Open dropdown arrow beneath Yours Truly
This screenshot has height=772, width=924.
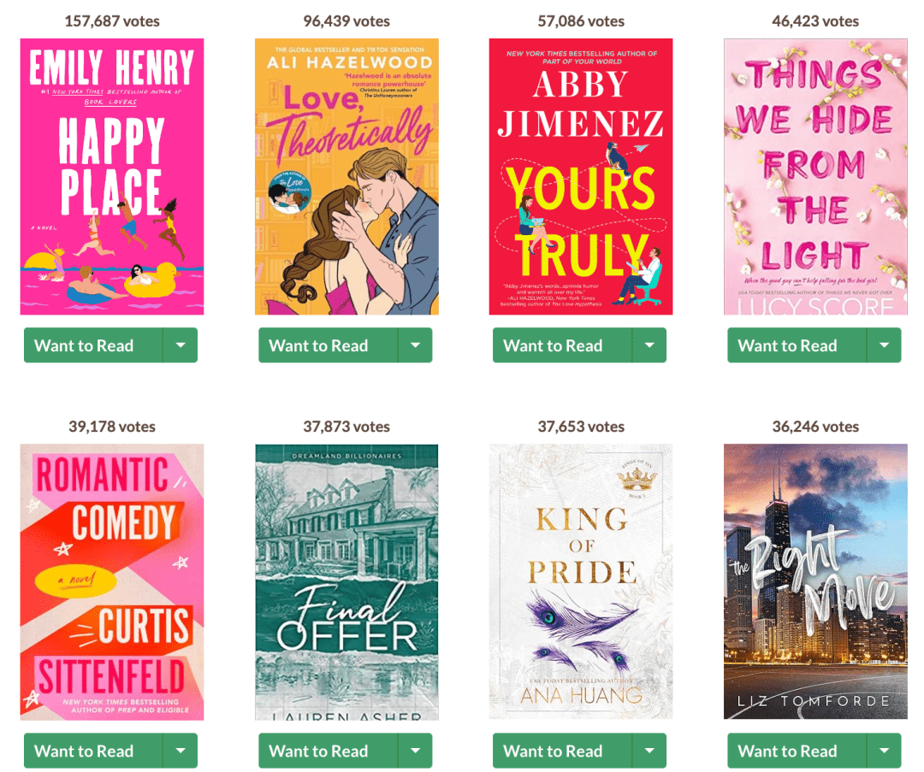649,345
